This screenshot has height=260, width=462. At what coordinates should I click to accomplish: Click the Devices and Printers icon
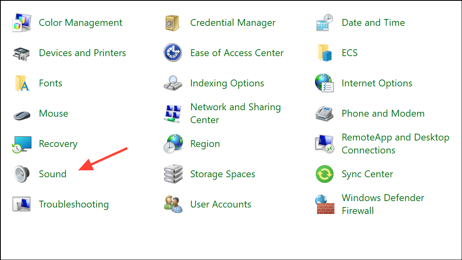coord(22,53)
